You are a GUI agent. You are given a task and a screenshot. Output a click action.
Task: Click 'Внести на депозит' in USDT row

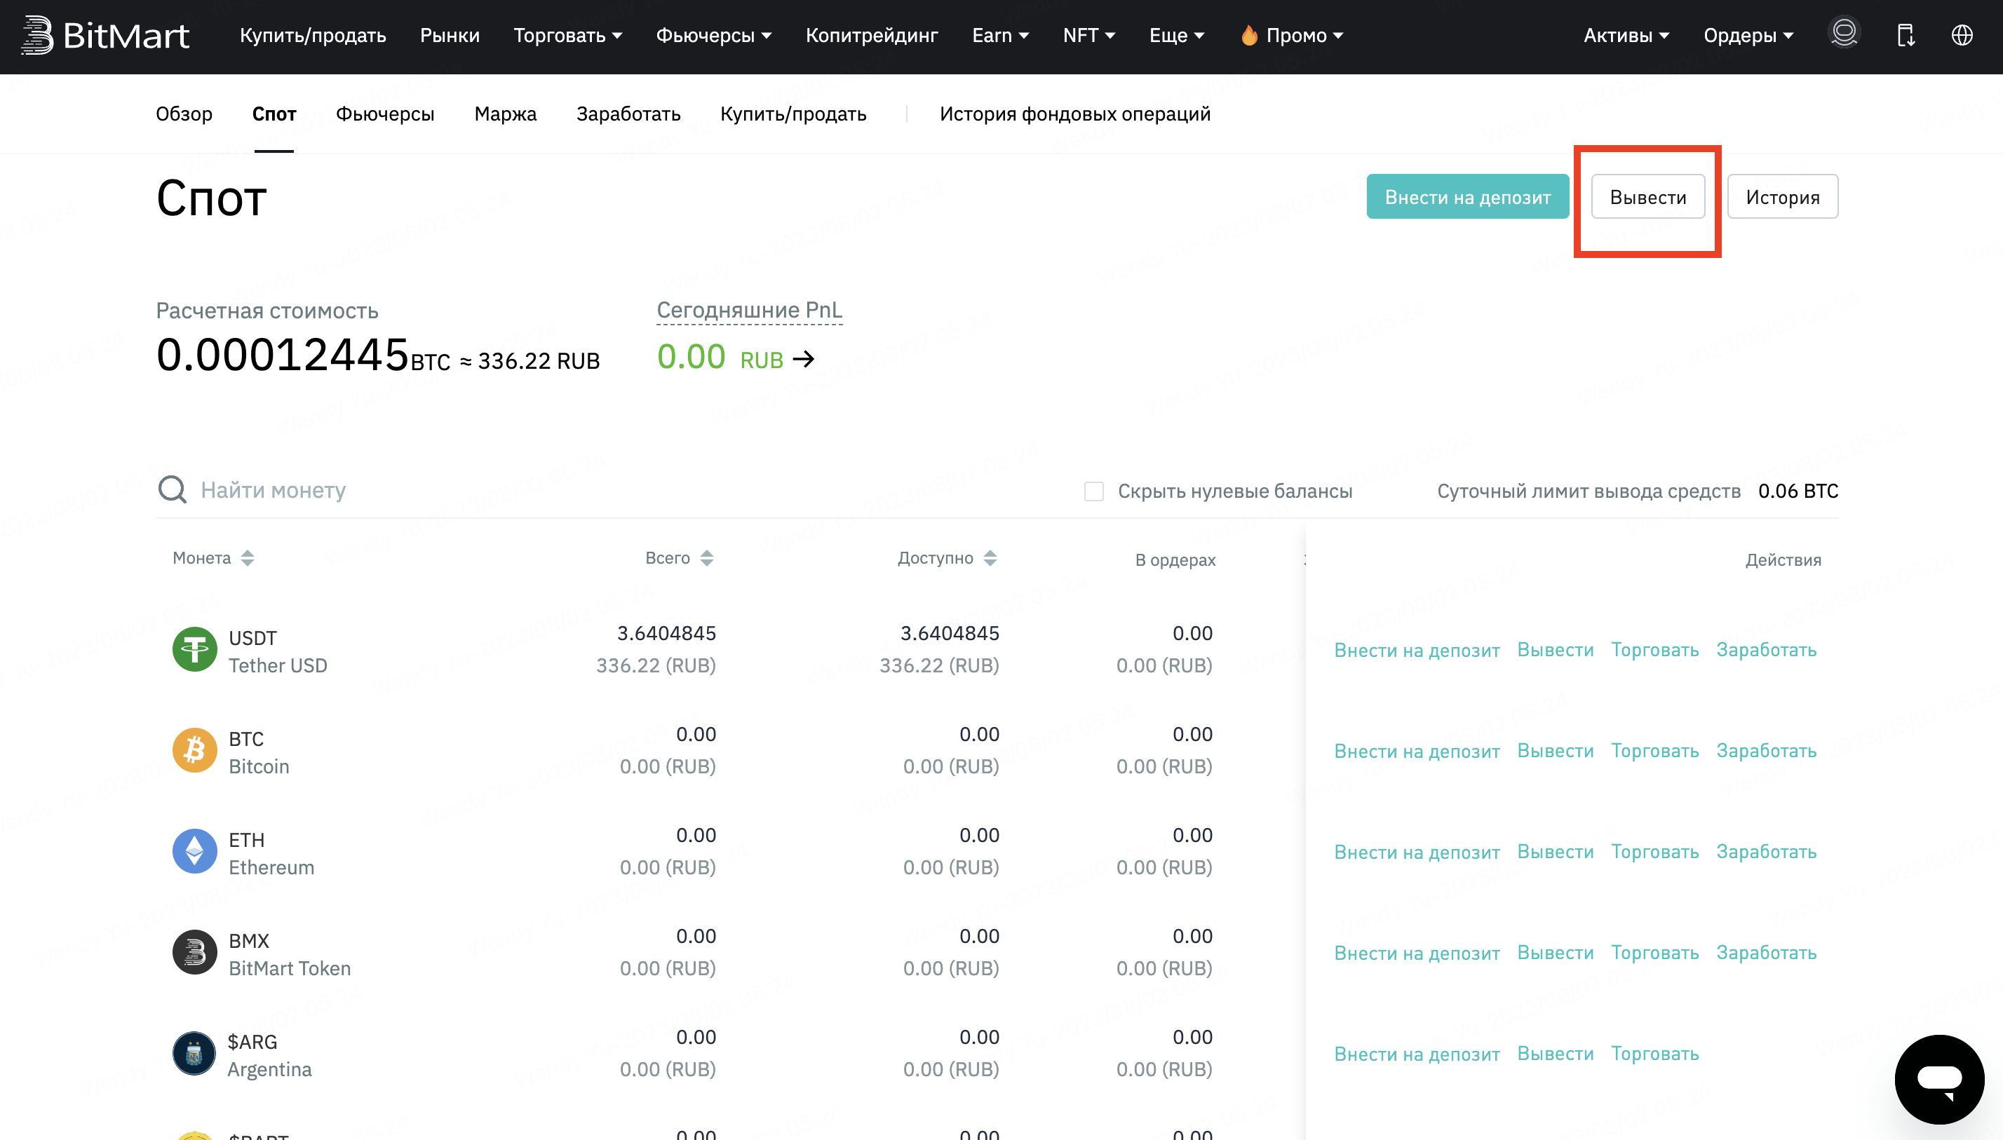1417,650
